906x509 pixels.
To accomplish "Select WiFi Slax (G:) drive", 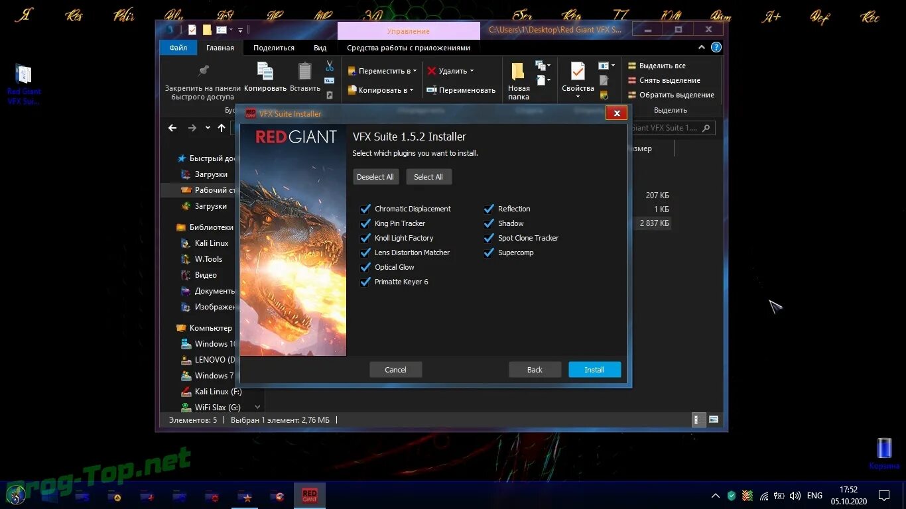I will click(211, 408).
